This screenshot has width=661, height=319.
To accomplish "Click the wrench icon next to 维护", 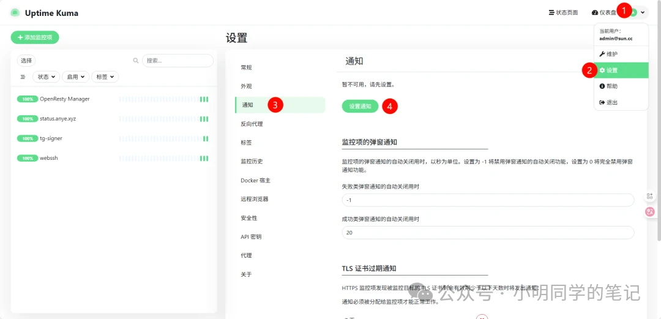I will 602,54.
